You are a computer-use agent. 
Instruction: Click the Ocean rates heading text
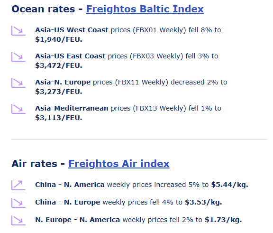click(x=43, y=9)
